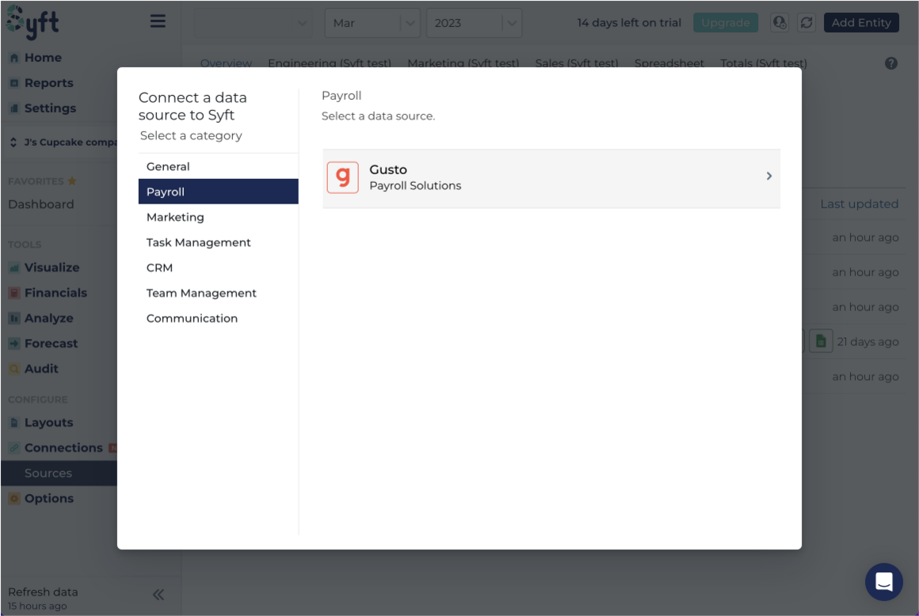Select the Task Management category
919x616 pixels.
218,241
